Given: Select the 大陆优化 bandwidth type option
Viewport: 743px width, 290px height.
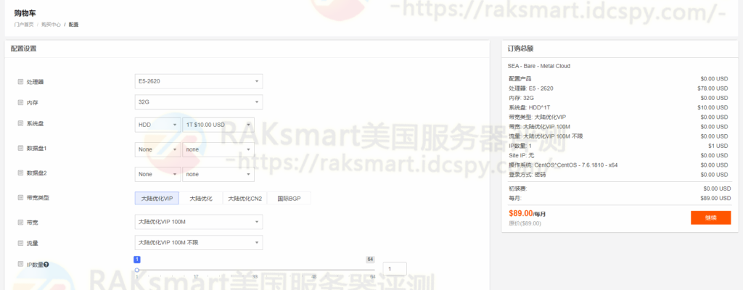Looking at the screenshot, I should (x=200, y=198).
